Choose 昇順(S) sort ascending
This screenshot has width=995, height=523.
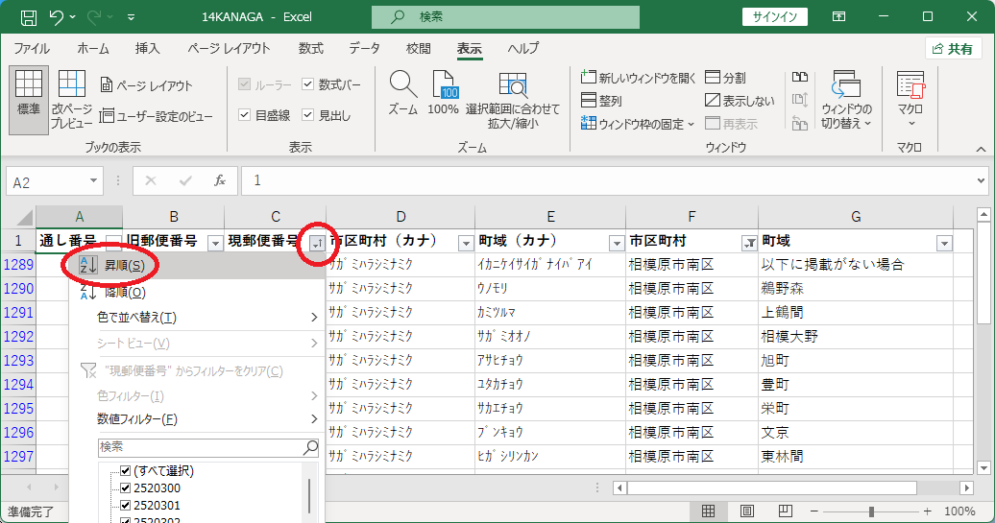(x=197, y=266)
